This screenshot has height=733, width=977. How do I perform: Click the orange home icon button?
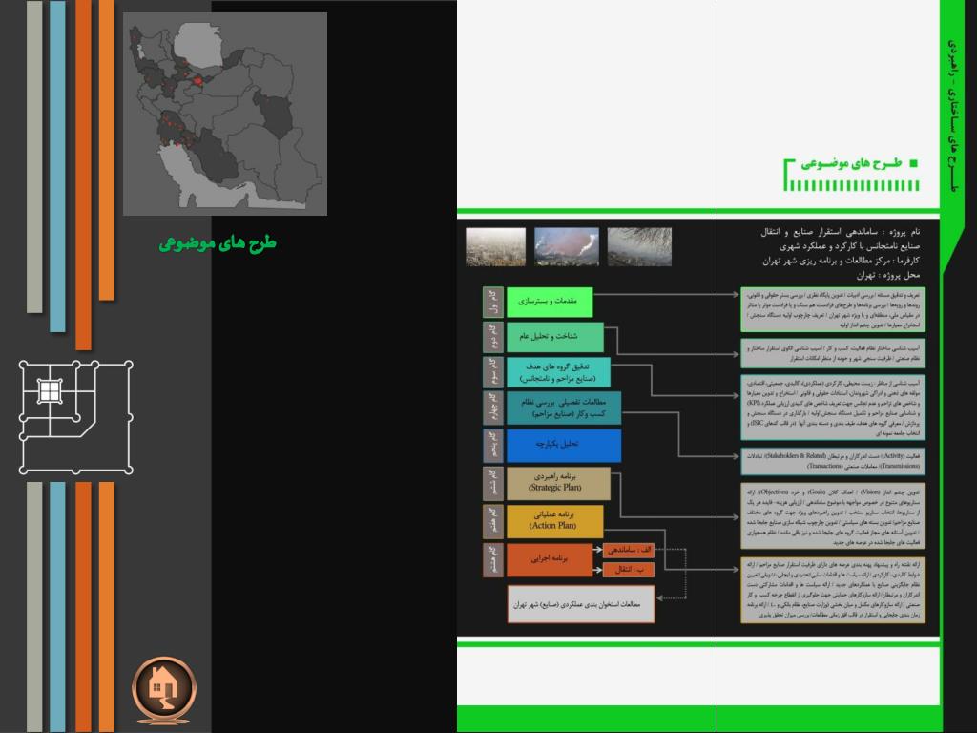[164, 689]
